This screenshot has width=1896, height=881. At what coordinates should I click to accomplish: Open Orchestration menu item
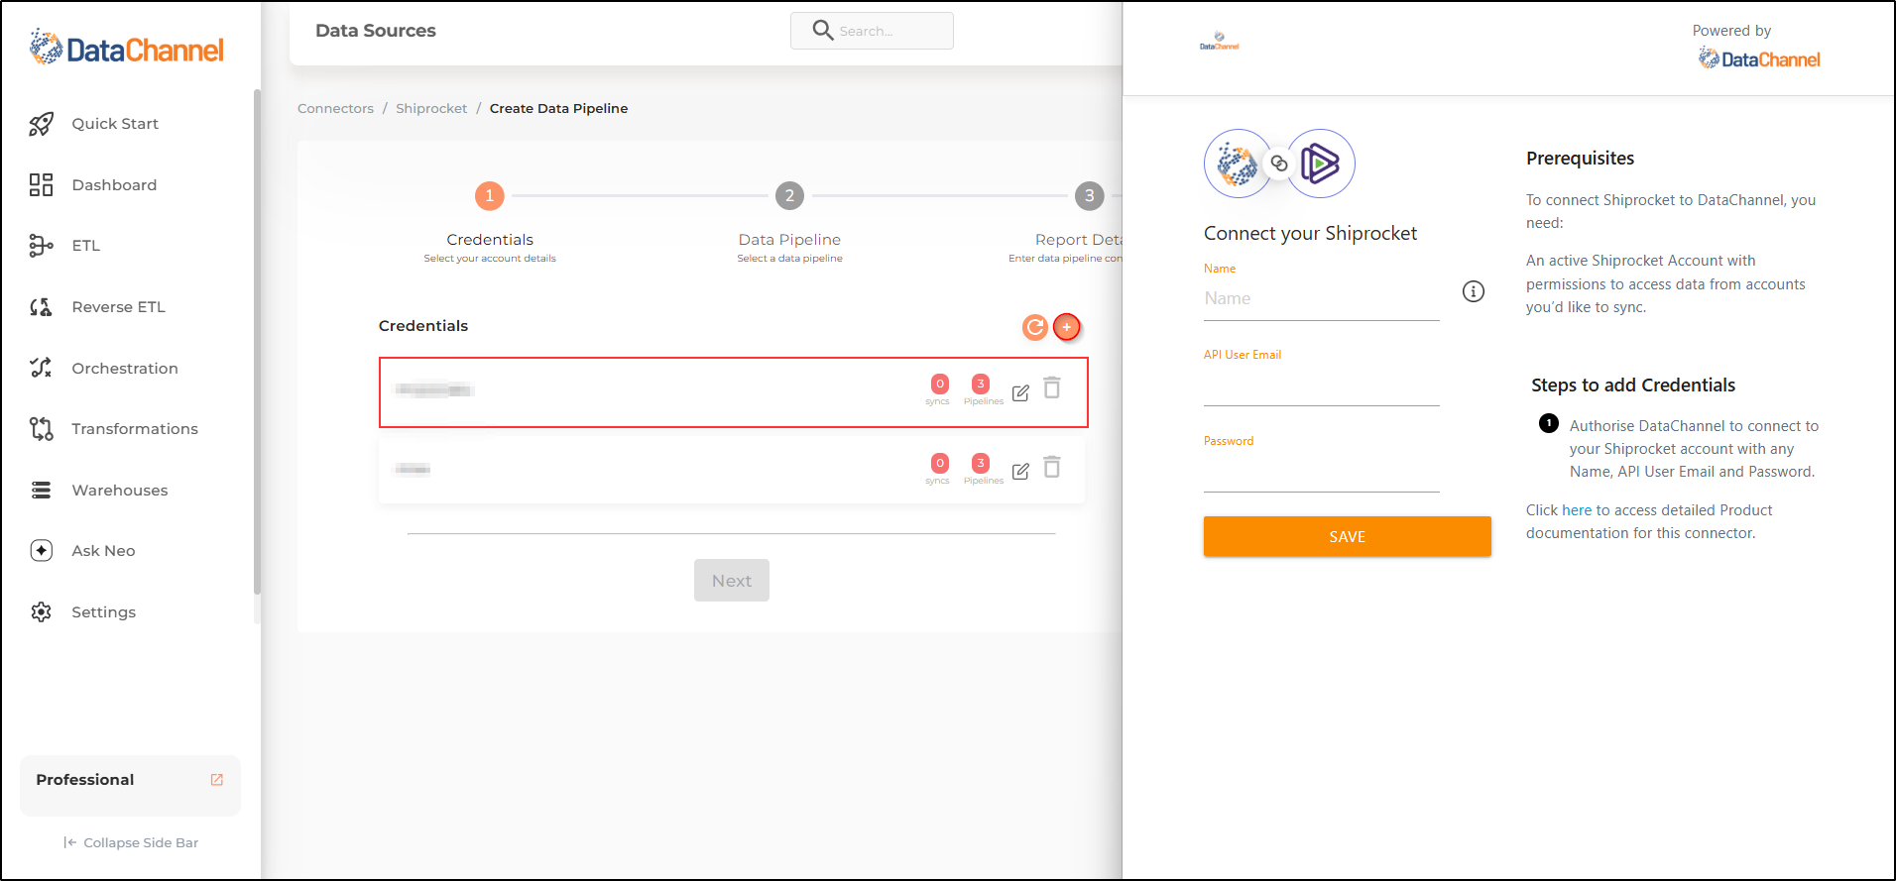pos(125,369)
